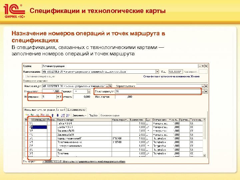Click the Add row icon in table toolbar
The height and width of the screenshot is (180, 240).
tap(27, 115)
